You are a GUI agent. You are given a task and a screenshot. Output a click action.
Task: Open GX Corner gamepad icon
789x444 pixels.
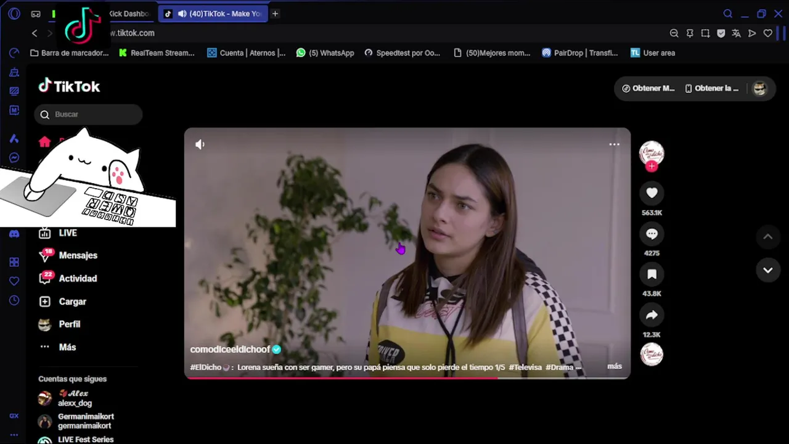36,14
